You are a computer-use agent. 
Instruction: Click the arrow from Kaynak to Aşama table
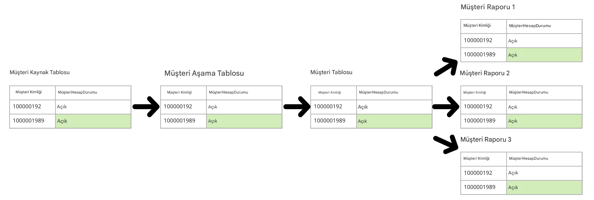(x=146, y=107)
